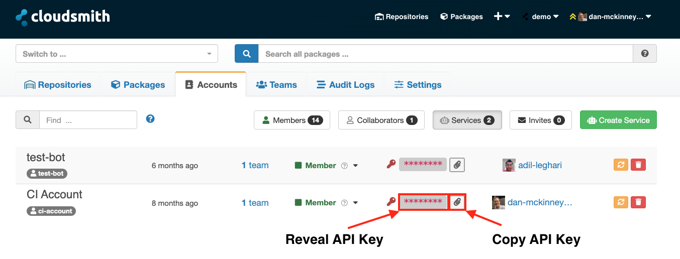Image resolution: width=680 pixels, height=259 pixels.
Task: Switch to the Teams tab
Action: pos(276,85)
